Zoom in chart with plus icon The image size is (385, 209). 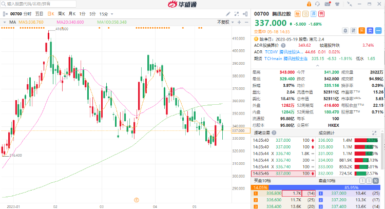(x=239, y=23)
